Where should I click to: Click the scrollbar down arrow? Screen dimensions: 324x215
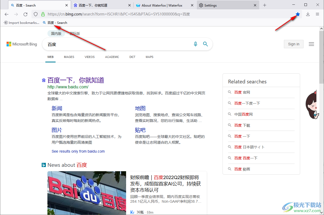click(321, 213)
